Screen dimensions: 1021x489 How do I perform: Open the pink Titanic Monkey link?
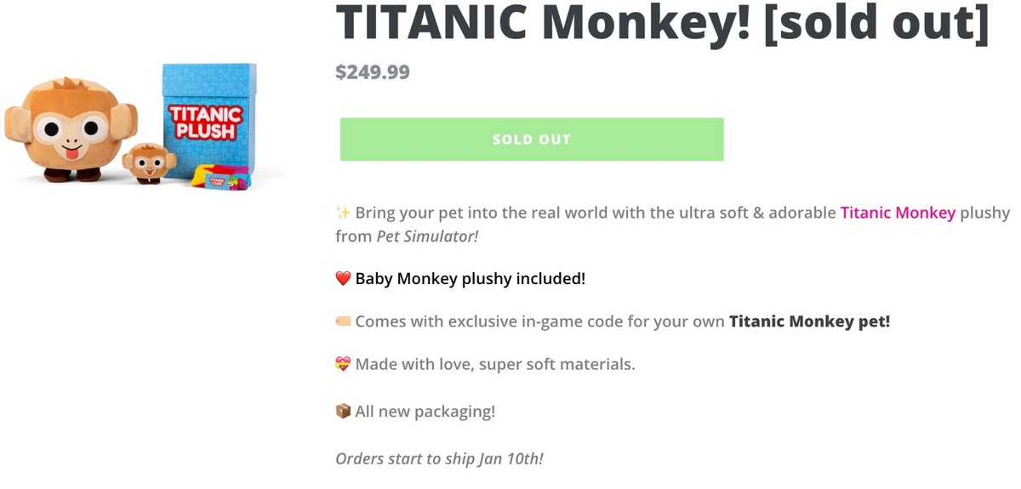(x=898, y=213)
